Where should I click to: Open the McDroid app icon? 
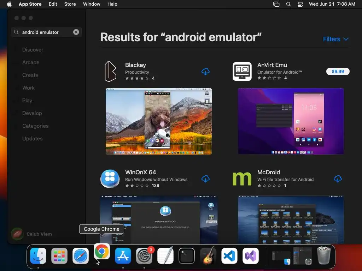click(x=242, y=179)
